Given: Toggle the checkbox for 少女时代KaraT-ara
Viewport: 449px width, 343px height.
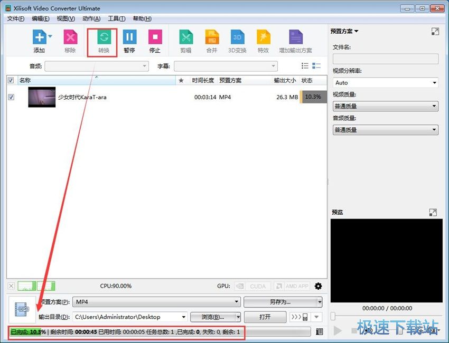Looking at the screenshot, I should click(x=11, y=97).
